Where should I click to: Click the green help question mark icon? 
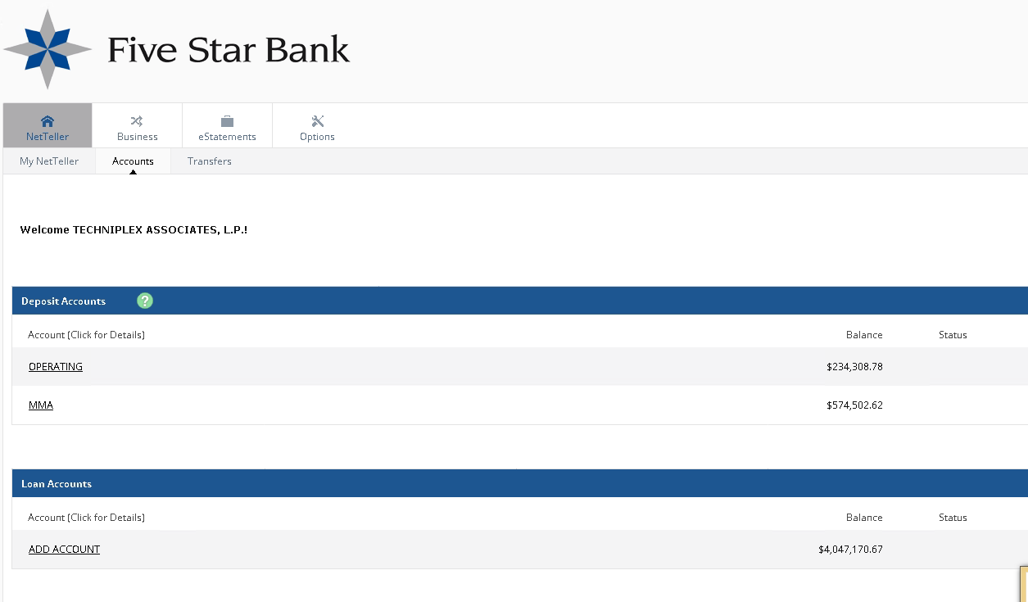(x=145, y=301)
